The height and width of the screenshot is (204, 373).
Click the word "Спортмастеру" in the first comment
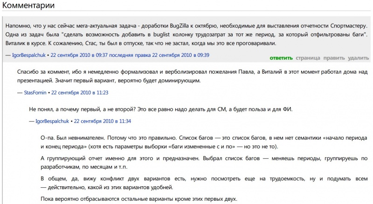349,26
